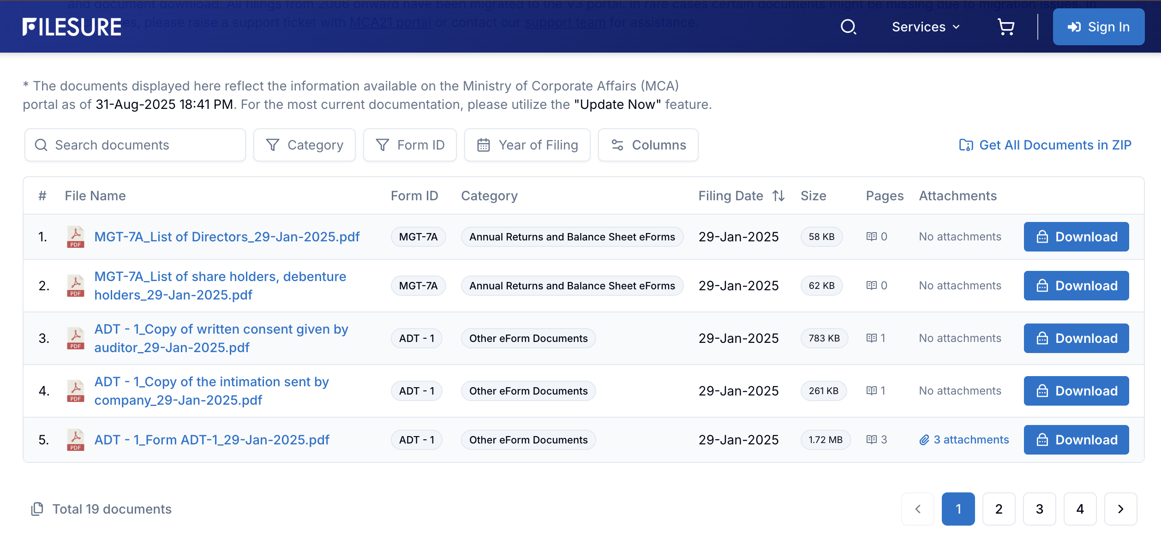This screenshot has width=1161, height=557.
Task: Go to page 3 of documents
Action: tap(1039, 509)
